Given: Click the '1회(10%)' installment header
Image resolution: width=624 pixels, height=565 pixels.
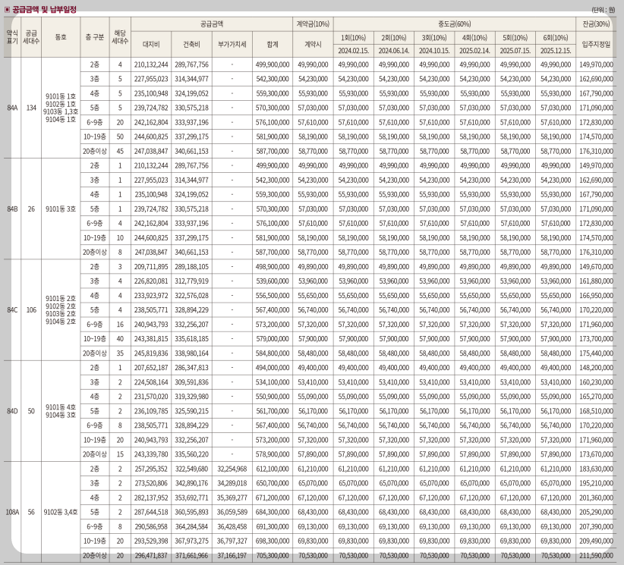Looking at the screenshot, I should coord(354,38).
